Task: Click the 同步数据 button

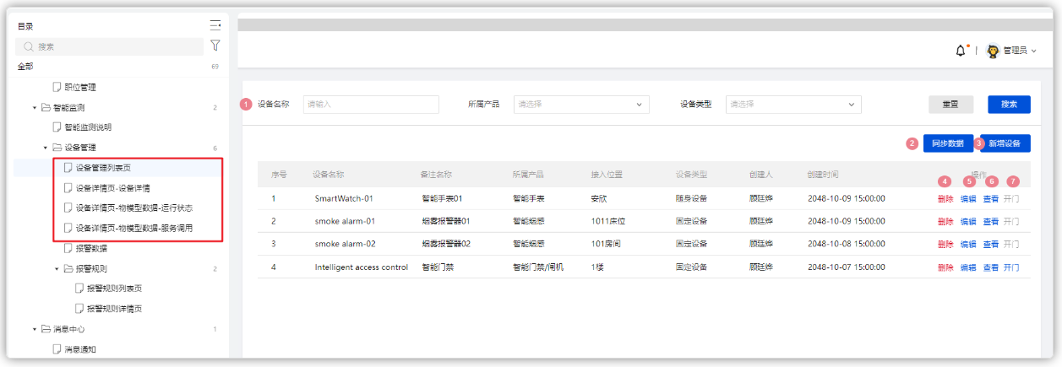Action: pyautogui.click(x=948, y=143)
